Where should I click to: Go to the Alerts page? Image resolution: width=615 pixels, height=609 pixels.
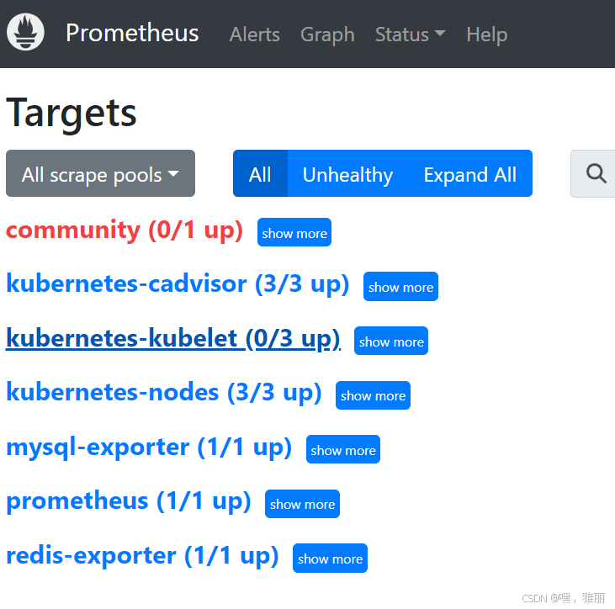tap(255, 34)
